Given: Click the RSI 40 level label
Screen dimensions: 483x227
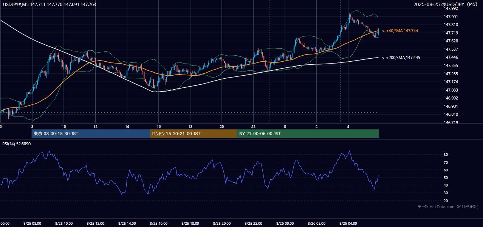Looking at the screenshot, I should tap(446, 185).
